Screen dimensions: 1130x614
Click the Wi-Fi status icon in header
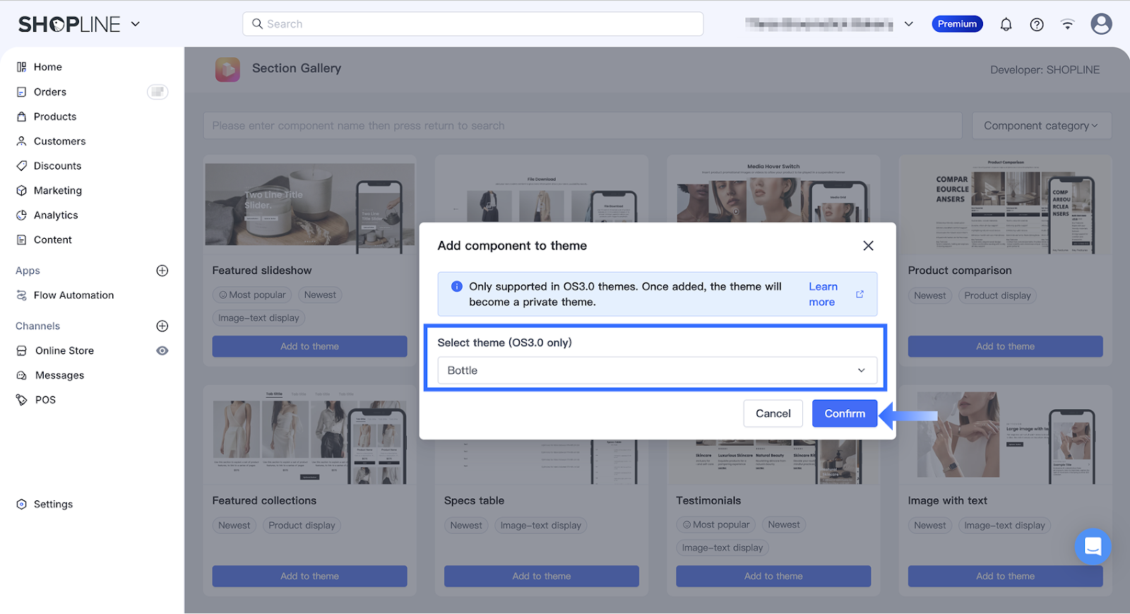[1067, 24]
